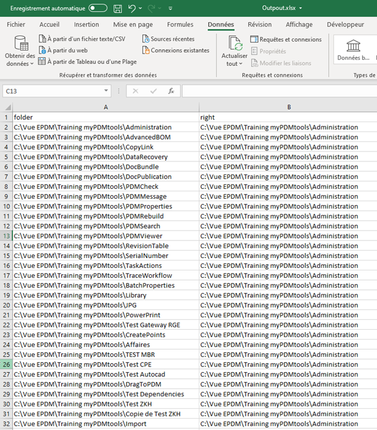Viewport: 377px width, 430px height.
Task: Open Connexions existantes
Action: pyautogui.click(x=174, y=50)
